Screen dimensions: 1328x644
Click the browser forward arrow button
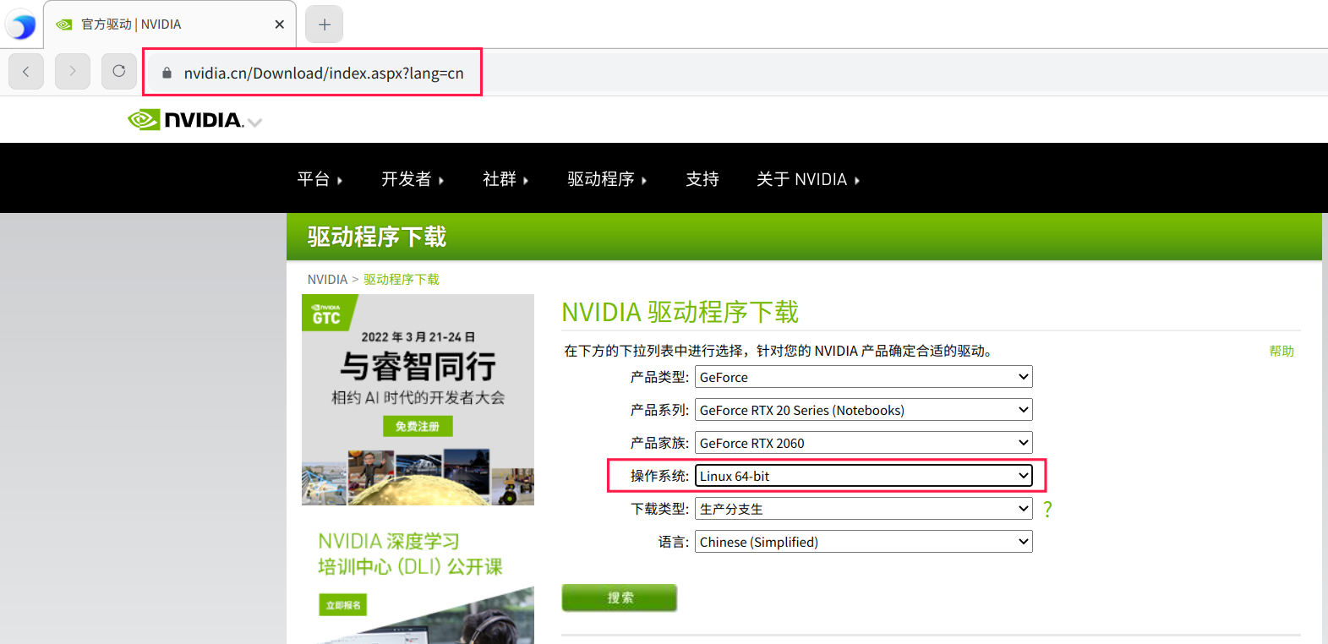(x=73, y=72)
